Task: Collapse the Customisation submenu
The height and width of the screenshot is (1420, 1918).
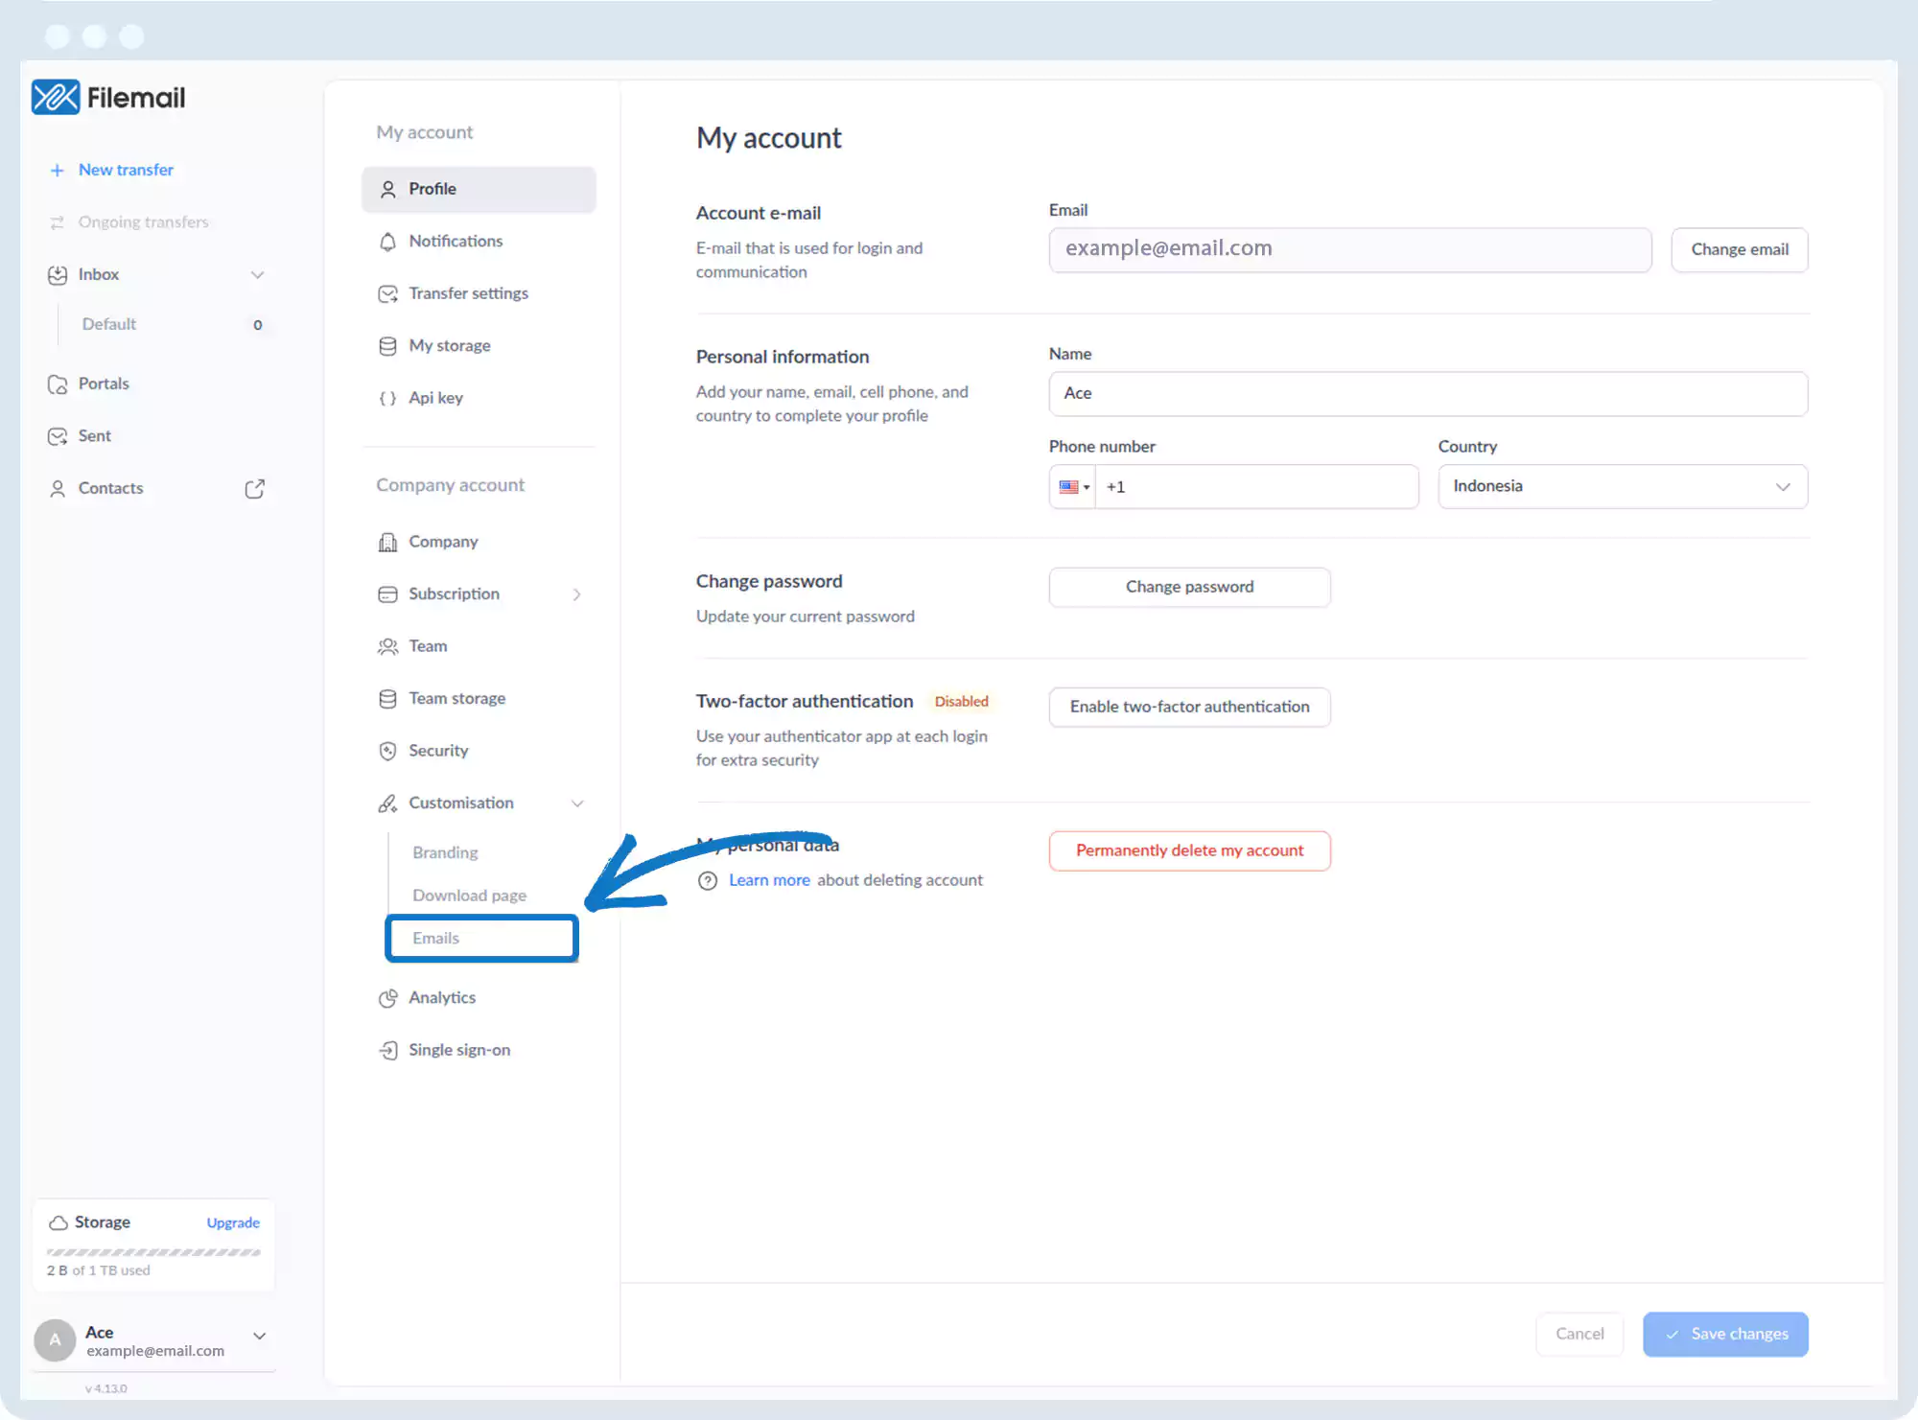Action: 577,803
